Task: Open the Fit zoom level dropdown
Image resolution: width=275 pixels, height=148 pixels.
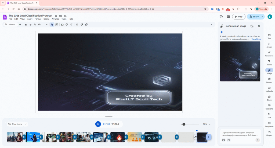Action: (x=43, y=25)
